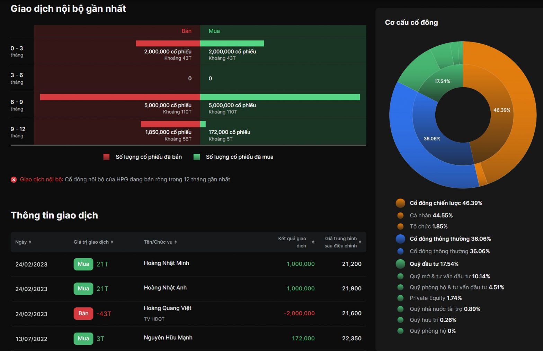Toggle green legend Số lượng cổ phiếu đã mua
543x351 pixels.
point(196,157)
